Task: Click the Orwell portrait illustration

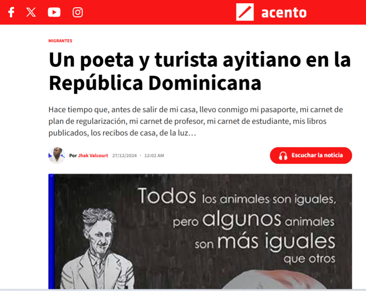Action: click(98, 248)
